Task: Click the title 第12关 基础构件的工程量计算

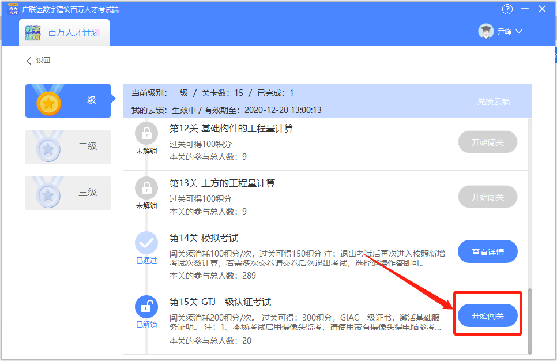Action: (231, 128)
